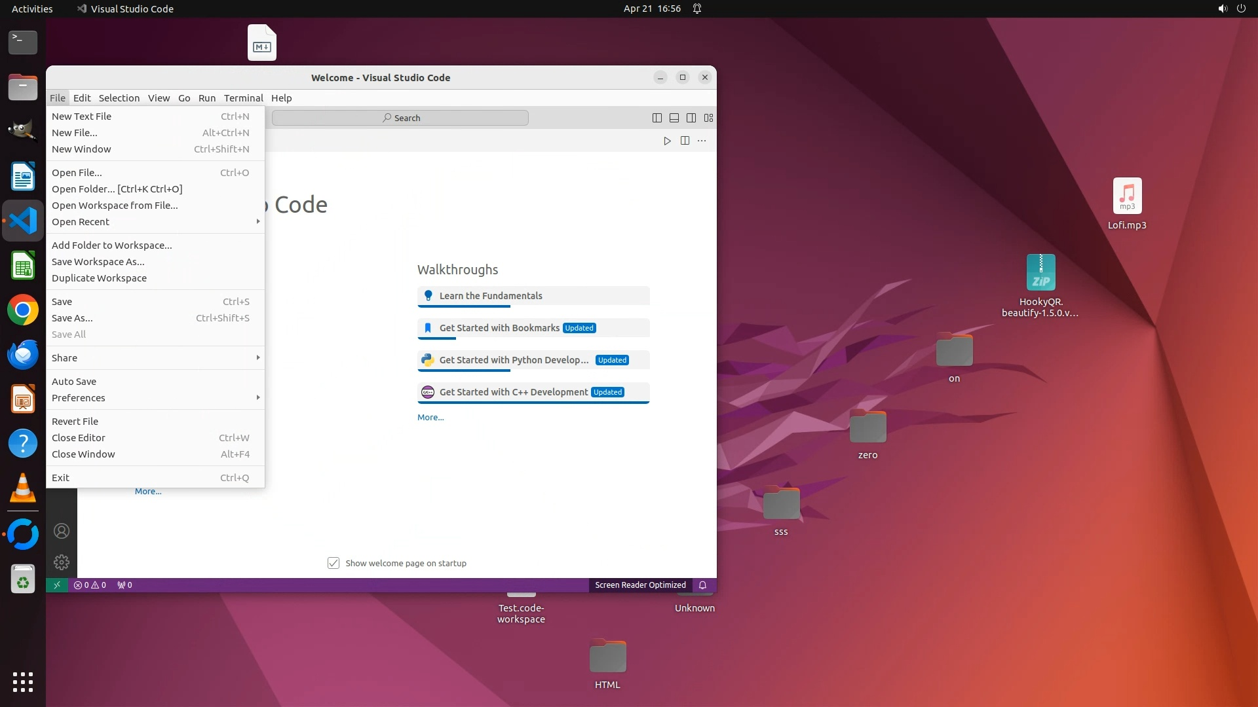This screenshot has height=707, width=1258.
Task: Open Accounts icon in activity bar
Action: click(62, 531)
